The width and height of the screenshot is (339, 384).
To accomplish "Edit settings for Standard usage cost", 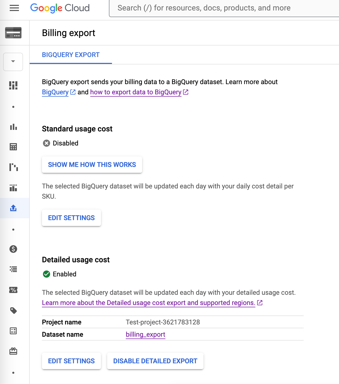I will 71,218.
